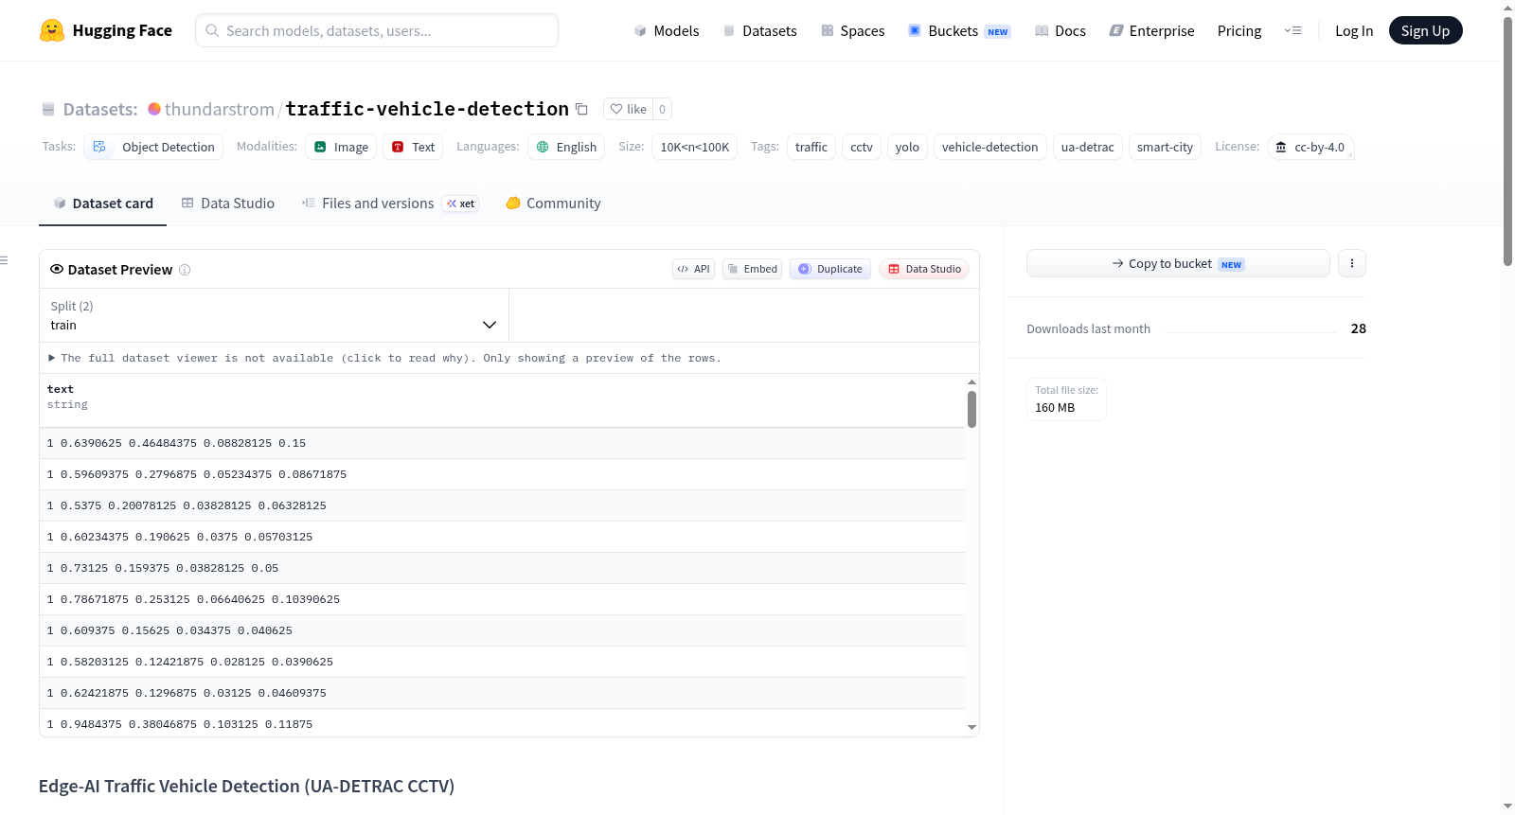Expand the viewer not available notice
This screenshot has width=1515, height=815.
(384, 358)
